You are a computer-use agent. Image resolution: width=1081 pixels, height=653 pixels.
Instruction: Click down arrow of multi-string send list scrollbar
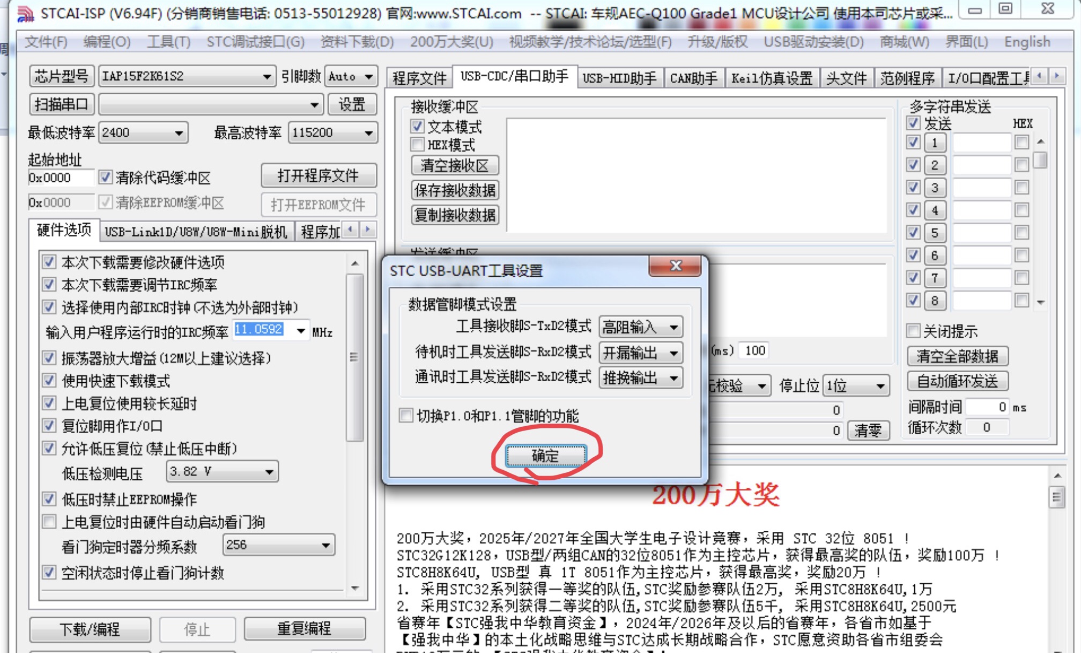pyautogui.click(x=1041, y=303)
